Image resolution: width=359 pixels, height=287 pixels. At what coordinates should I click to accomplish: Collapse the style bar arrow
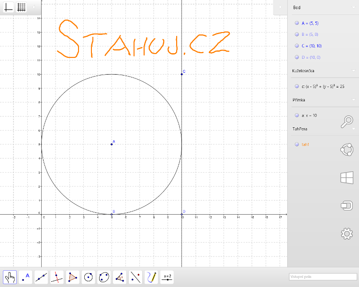[x=34, y=7]
